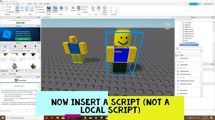Screen dimensions: 215x120
Task: Click Duplicate in Clipboard group
Action: [x=10, y=12]
